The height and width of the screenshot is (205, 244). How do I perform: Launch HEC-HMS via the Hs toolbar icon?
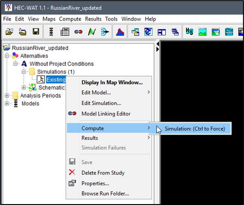pos(189,32)
